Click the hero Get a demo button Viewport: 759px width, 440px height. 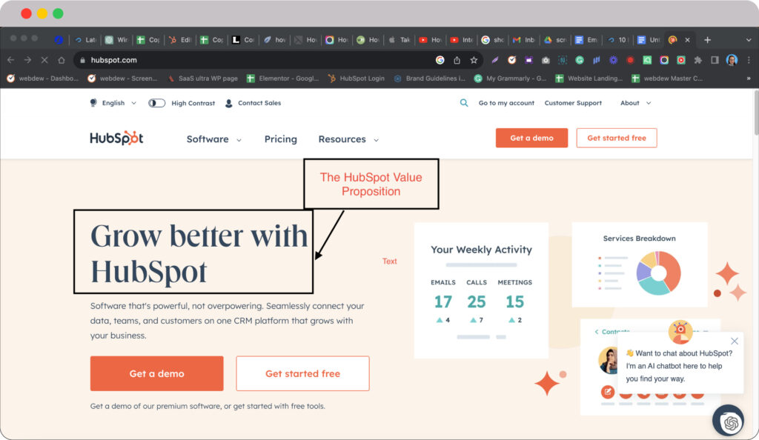[156, 373]
